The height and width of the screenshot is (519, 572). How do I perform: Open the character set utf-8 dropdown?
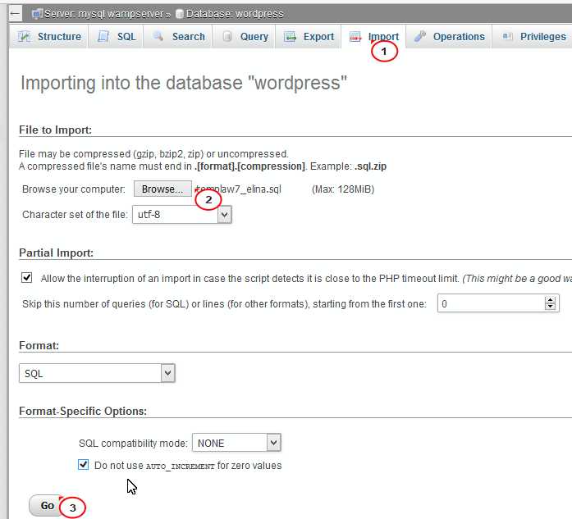(x=181, y=214)
